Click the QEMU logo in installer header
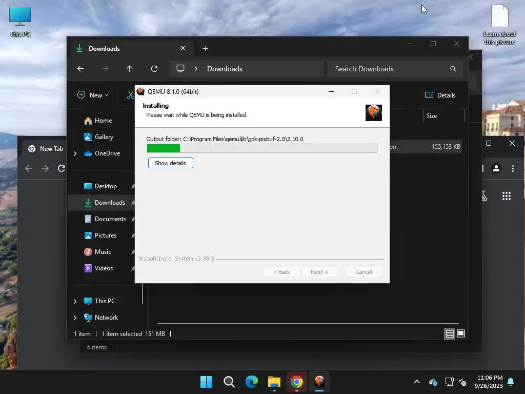The height and width of the screenshot is (394, 525). [x=374, y=112]
